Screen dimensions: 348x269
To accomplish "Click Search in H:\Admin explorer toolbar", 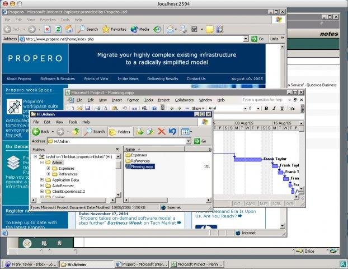I will 95,132.
